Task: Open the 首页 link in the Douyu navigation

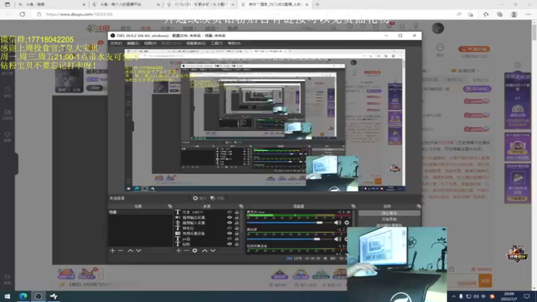Action: coord(126,28)
